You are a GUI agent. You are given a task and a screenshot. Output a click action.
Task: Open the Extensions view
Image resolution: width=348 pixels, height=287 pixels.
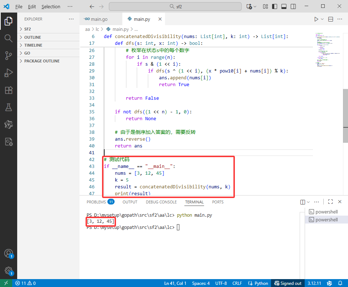9,90
